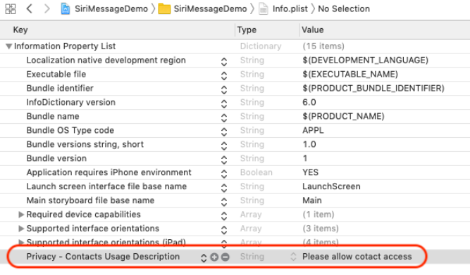
Task: Click the Type column header
Action: point(247,30)
